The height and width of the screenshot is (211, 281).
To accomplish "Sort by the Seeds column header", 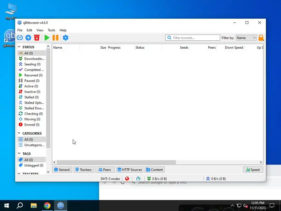I will tap(175, 48).
